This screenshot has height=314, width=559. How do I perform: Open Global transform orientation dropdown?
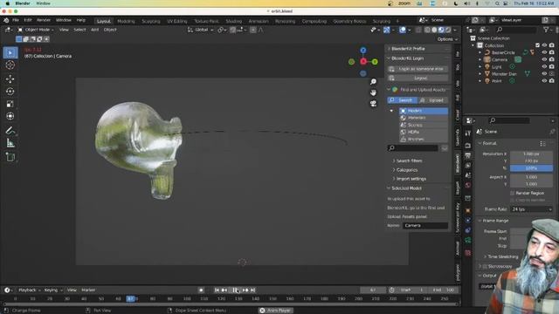pyautogui.click(x=201, y=30)
